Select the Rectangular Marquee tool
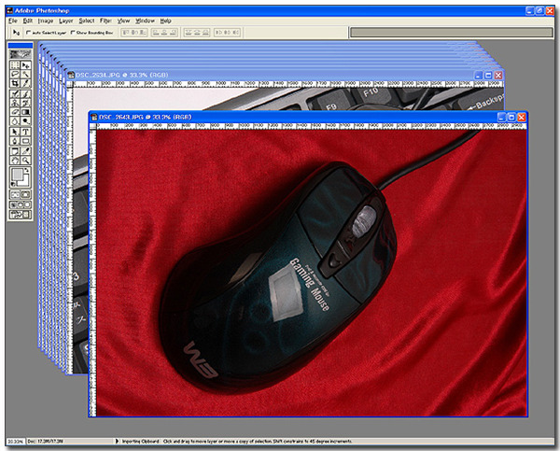 point(16,63)
